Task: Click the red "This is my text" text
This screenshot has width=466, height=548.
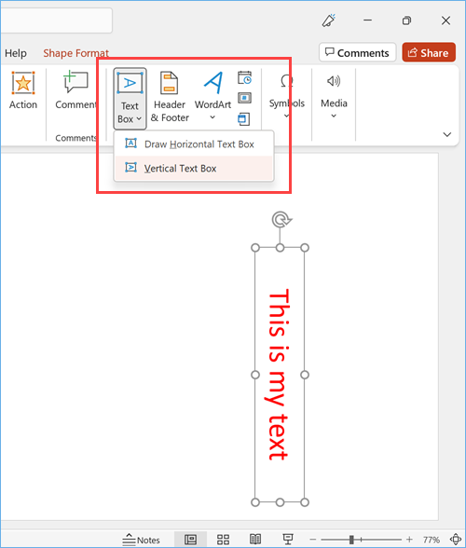Action: (279, 375)
